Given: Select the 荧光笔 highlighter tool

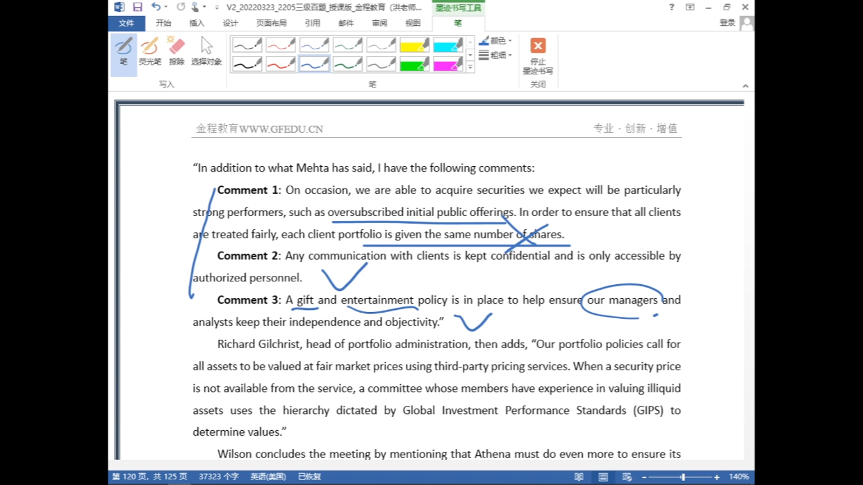Looking at the screenshot, I should point(149,52).
